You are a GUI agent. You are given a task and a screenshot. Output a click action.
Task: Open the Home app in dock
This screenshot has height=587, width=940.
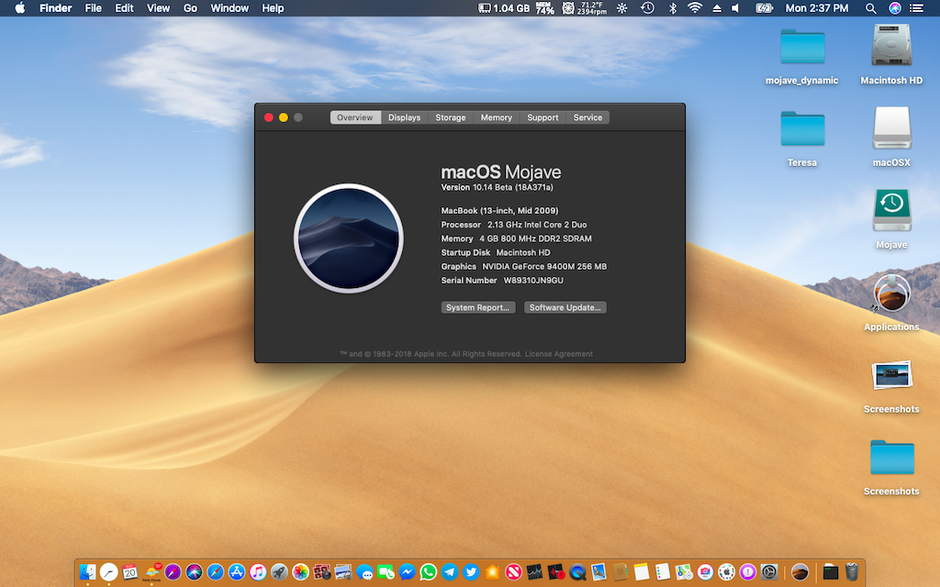pyautogui.click(x=492, y=572)
